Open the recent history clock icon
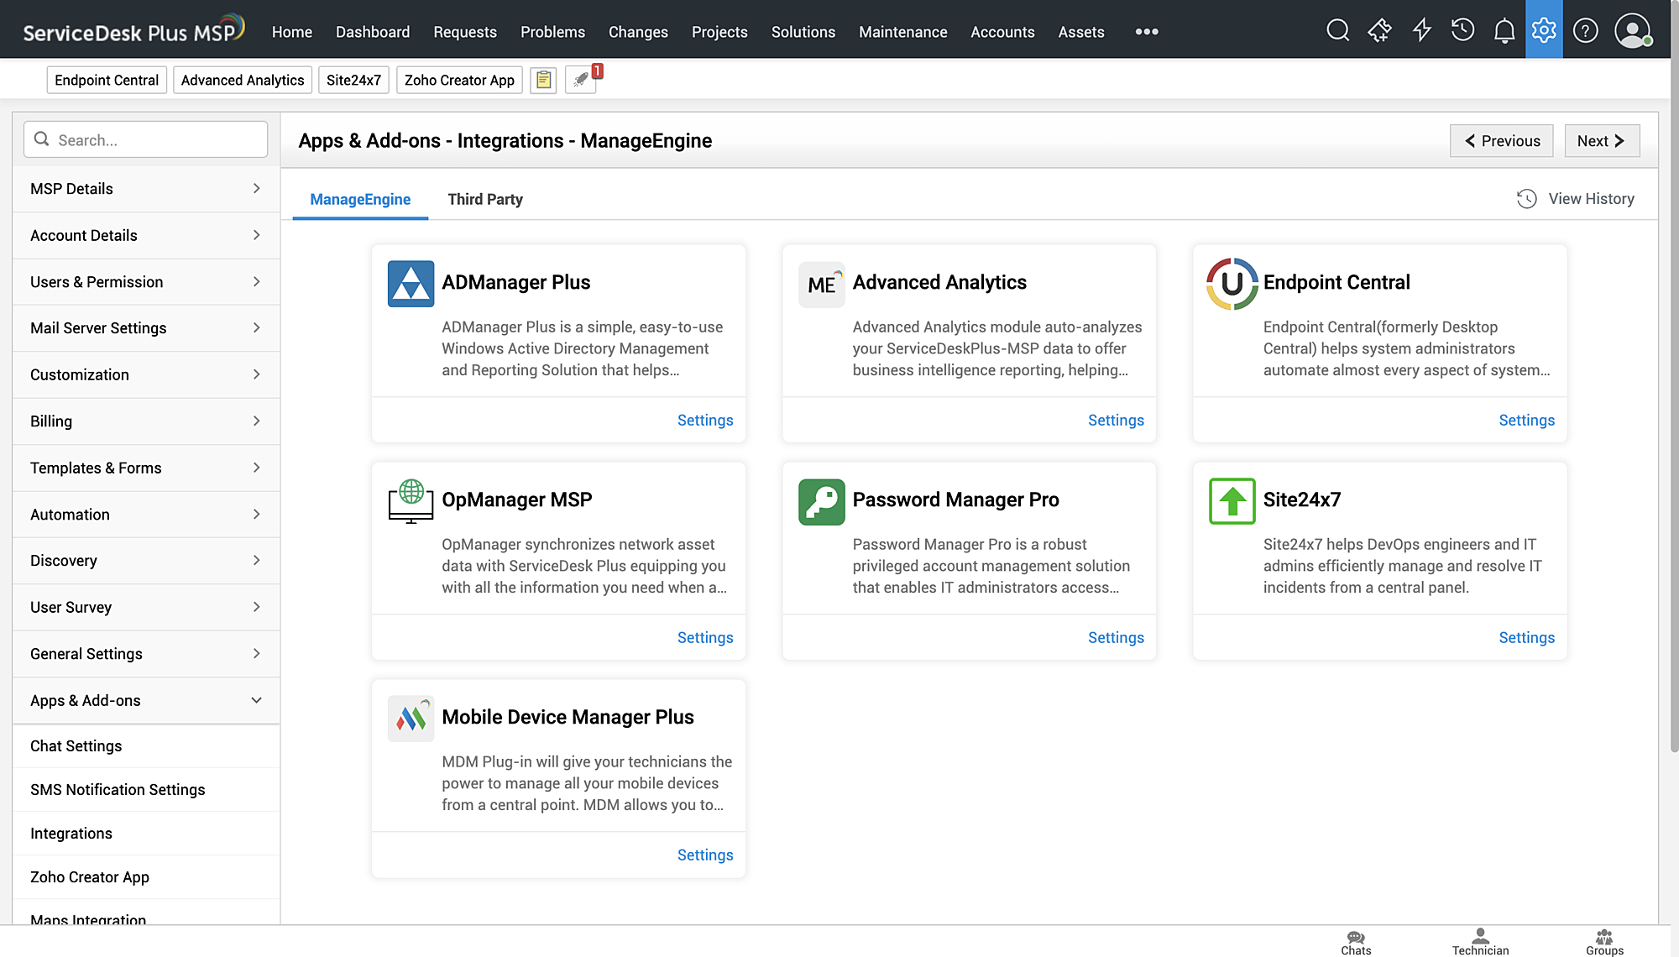The width and height of the screenshot is (1679, 957). 1462,31
